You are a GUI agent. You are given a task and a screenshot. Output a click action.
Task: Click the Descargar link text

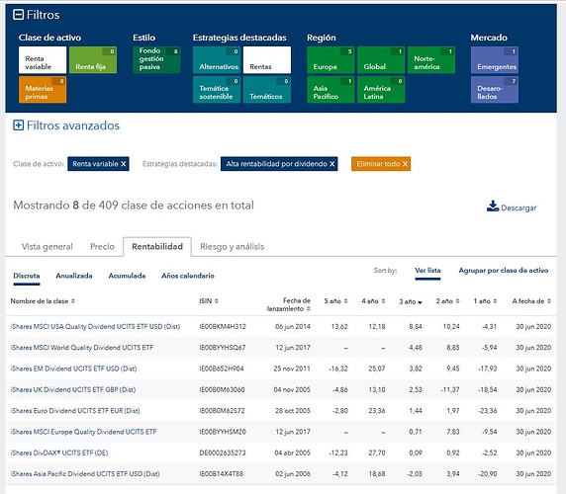click(x=519, y=207)
